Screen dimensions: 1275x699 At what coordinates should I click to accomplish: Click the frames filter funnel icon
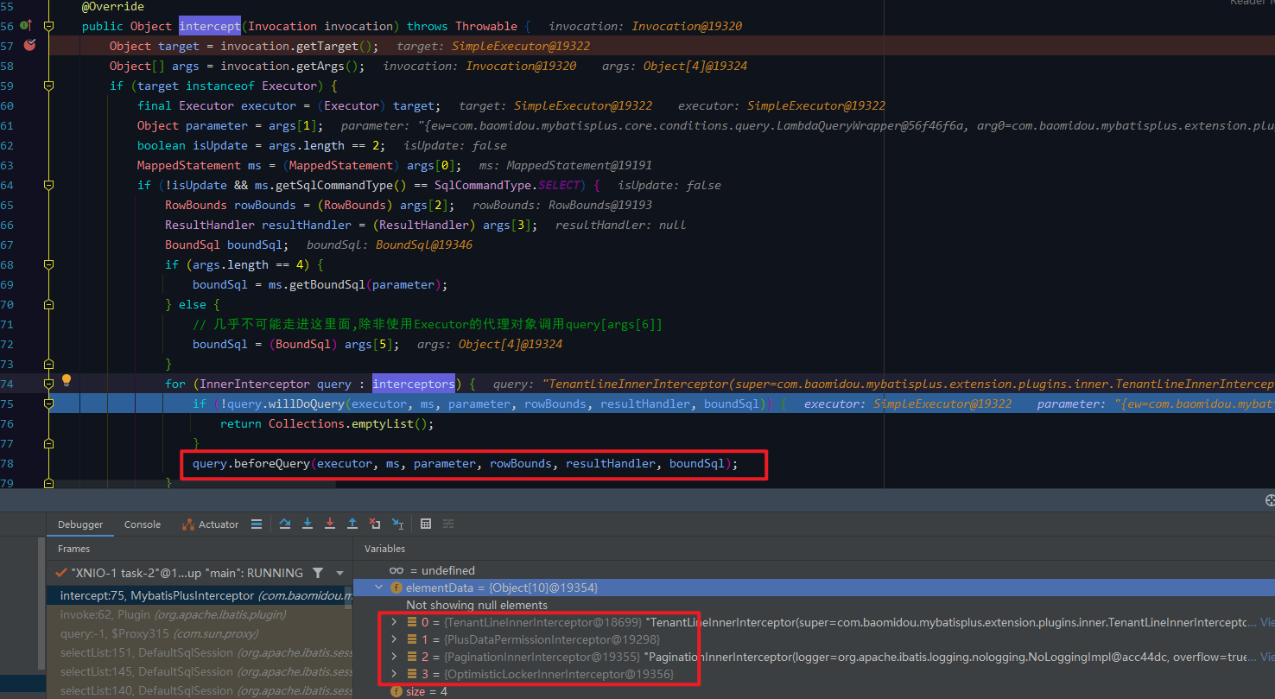click(x=318, y=573)
